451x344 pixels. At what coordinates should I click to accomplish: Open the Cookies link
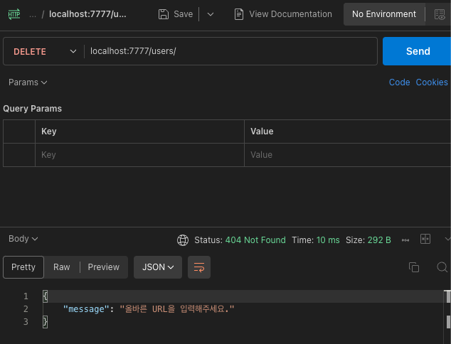432,82
